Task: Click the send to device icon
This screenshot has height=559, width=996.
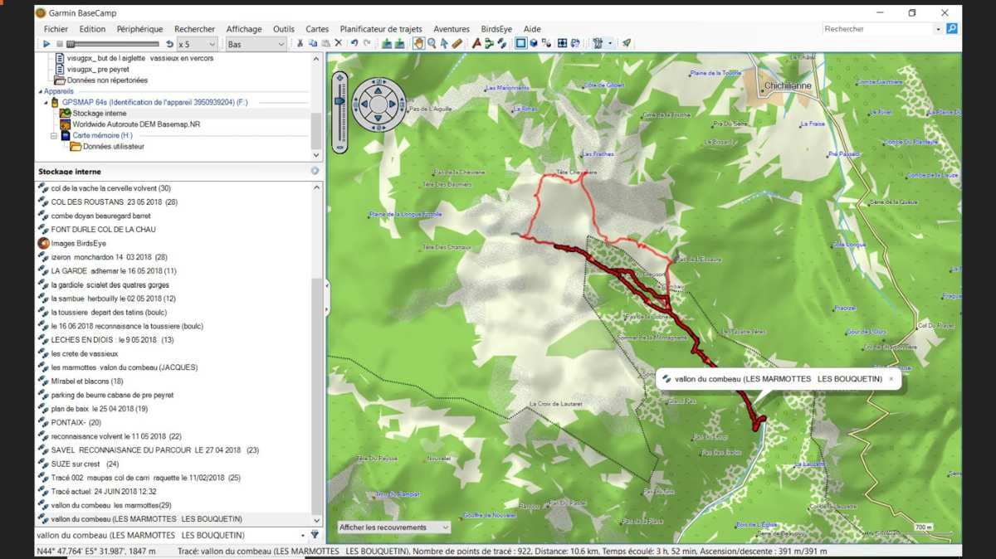Action: tap(387, 44)
